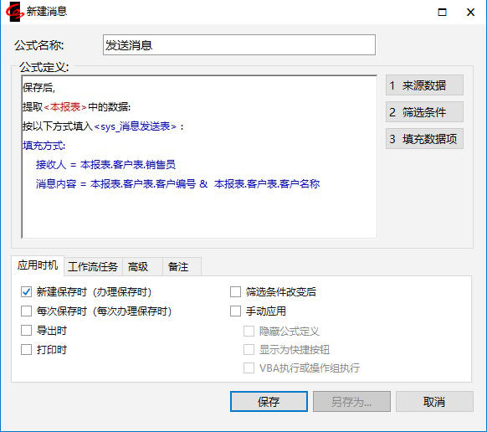Save the formula with 保存 button
Image resolution: width=487 pixels, height=432 pixels.
click(x=269, y=402)
